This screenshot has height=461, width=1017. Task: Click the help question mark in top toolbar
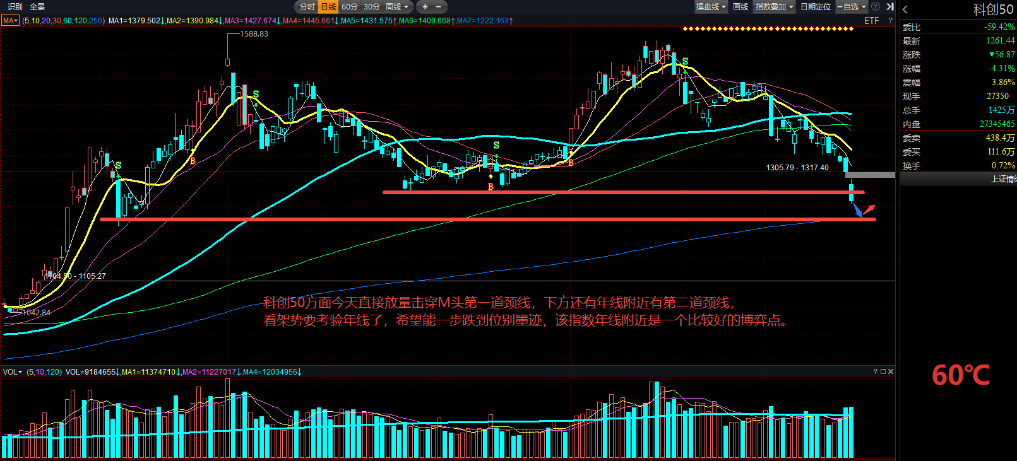pos(876,6)
